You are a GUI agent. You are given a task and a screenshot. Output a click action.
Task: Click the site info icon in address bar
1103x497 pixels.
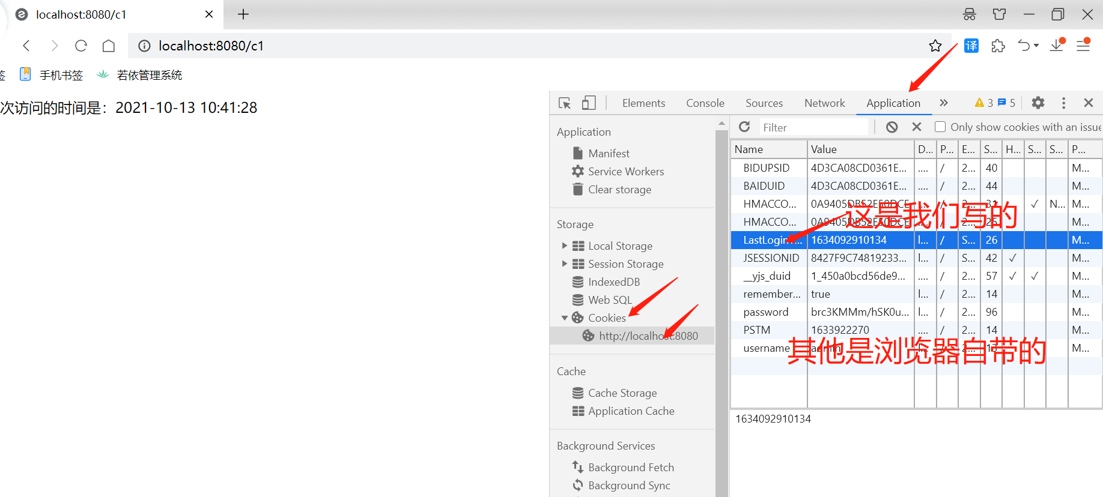click(x=144, y=46)
